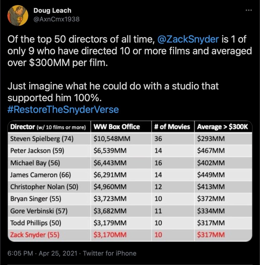
Task: Click the WW Box Office column header
Action: click(x=117, y=127)
